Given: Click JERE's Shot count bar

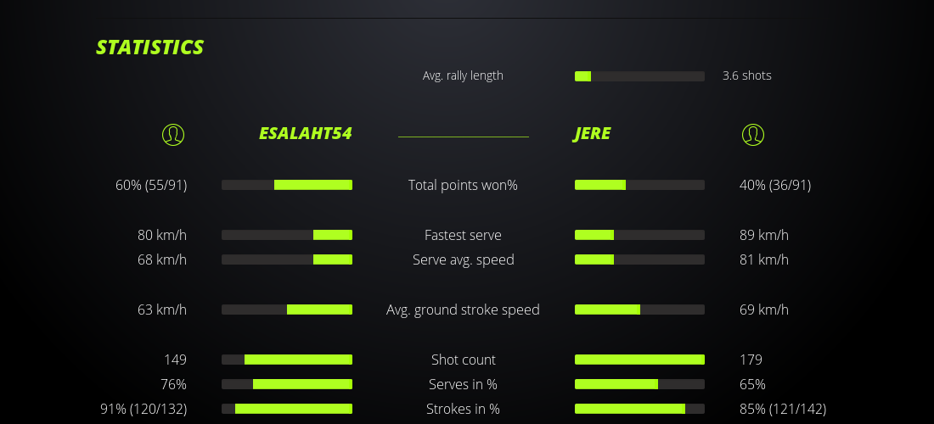Looking at the screenshot, I should (x=639, y=360).
